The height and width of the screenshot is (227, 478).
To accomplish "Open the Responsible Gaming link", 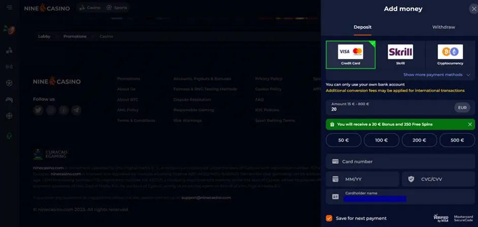I will click(x=194, y=110).
